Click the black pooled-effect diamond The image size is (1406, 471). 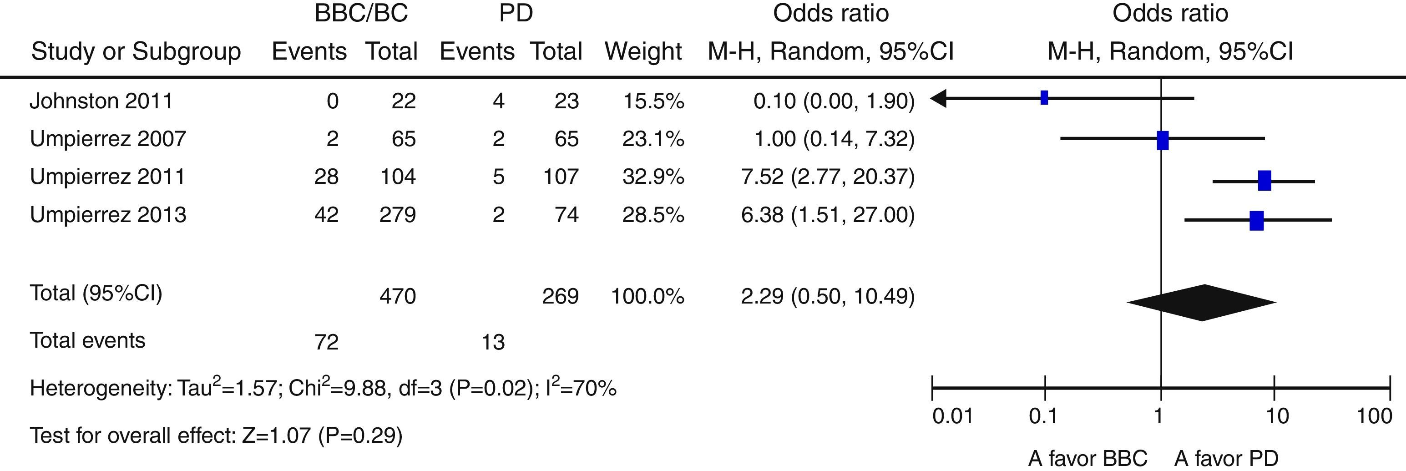pyautogui.click(x=1202, y=302)
